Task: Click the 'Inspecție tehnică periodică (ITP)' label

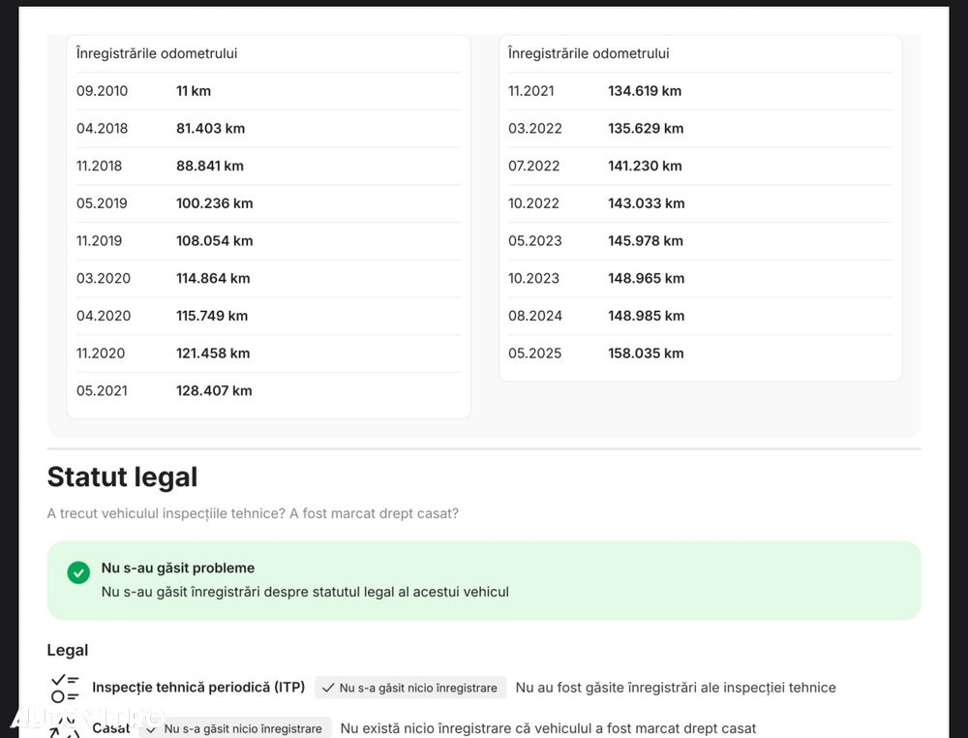Action: tap(198, 687)
